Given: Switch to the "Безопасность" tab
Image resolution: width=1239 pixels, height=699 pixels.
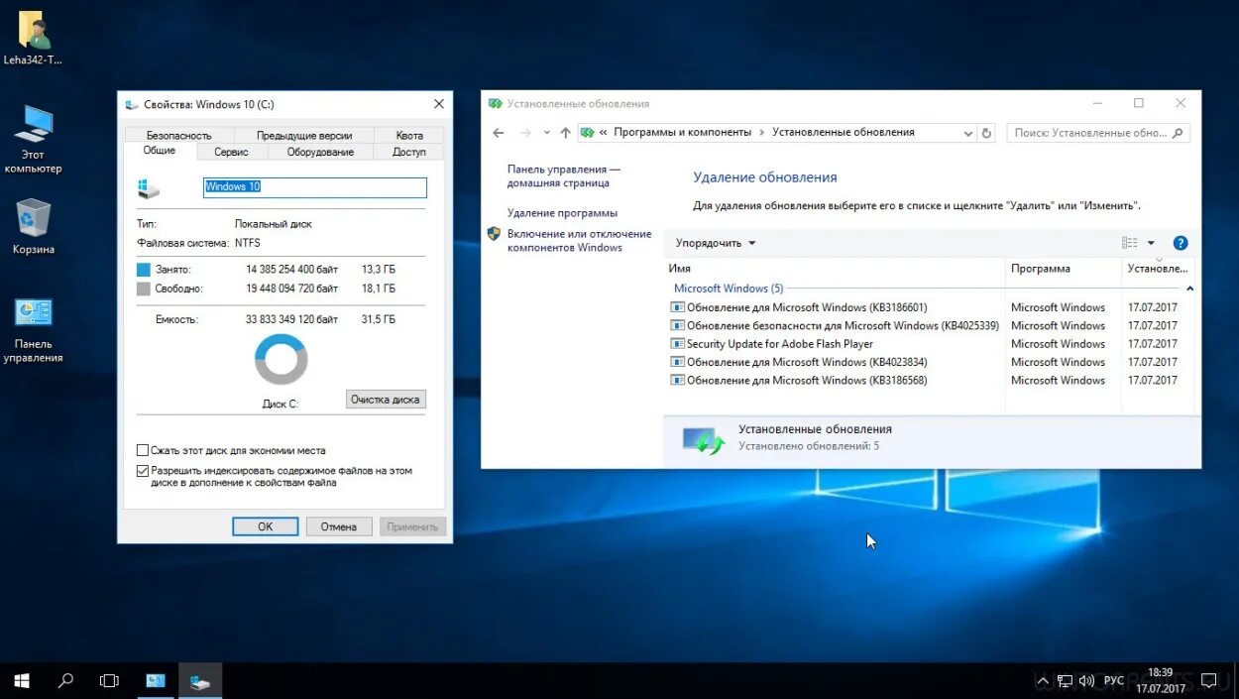Looking at the screenshot, I should pos(179,135).
